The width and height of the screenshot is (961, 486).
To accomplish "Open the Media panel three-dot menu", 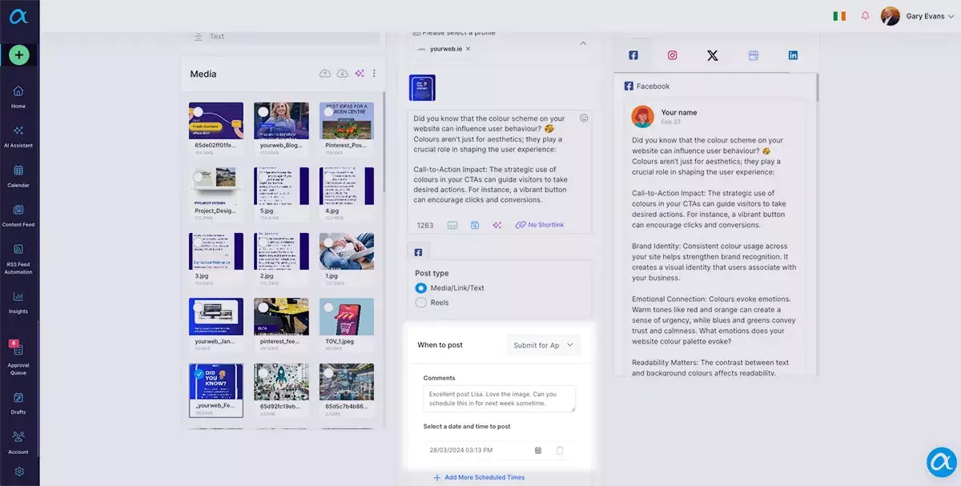I will [374, 74].
